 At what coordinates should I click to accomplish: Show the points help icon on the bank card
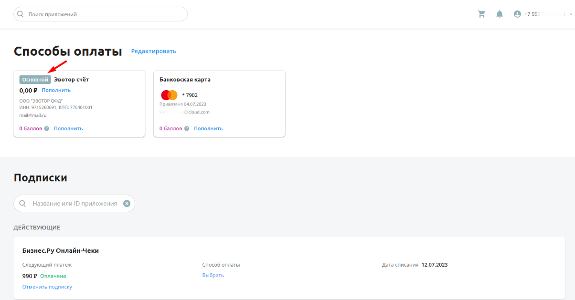coord(187,128)
